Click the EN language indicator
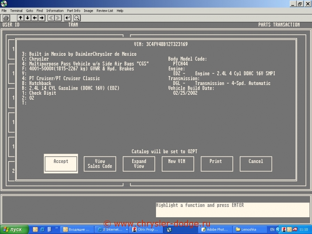Screen dimensions: 312x234 coord(272,230)
